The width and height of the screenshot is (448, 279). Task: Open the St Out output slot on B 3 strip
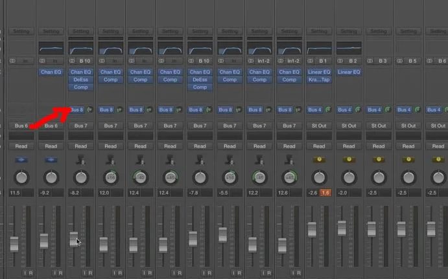pyautogui.click(x=379, y=126)
